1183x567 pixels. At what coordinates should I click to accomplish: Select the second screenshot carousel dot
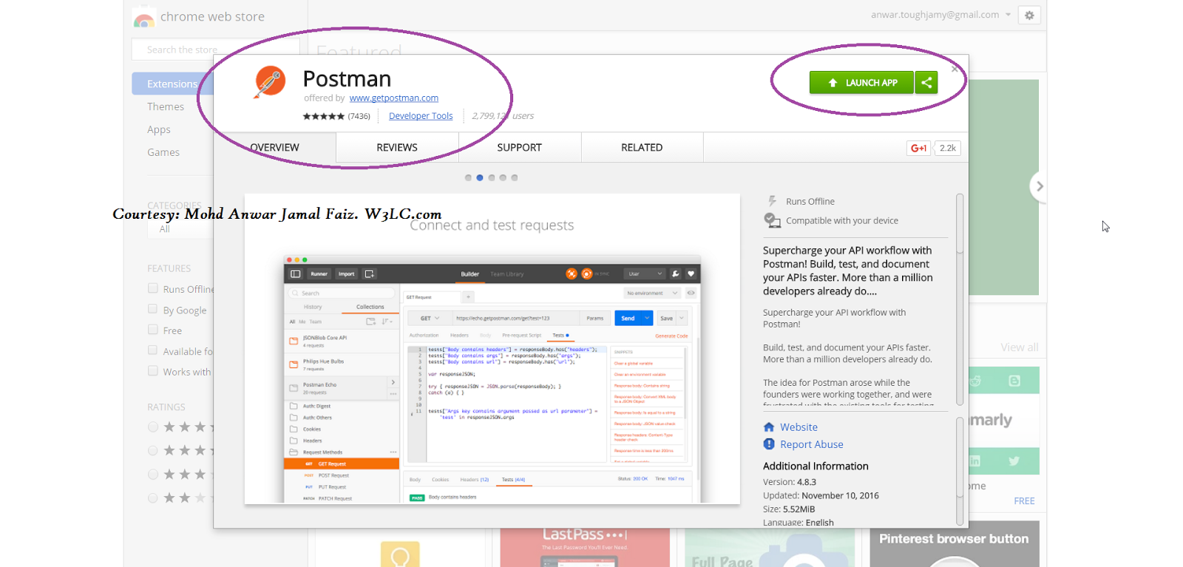(x=480, y=177)
